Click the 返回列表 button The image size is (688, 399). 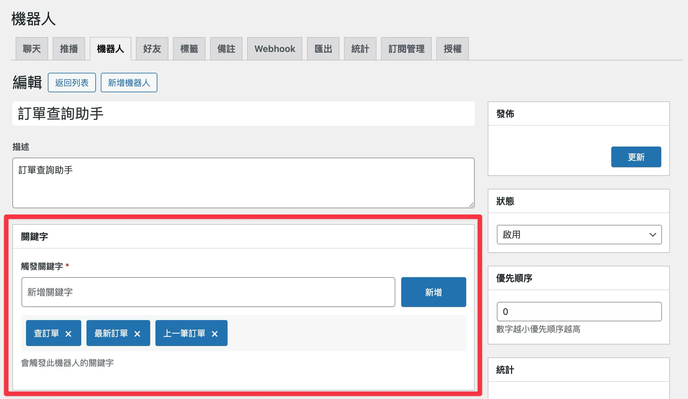point(72,82)
